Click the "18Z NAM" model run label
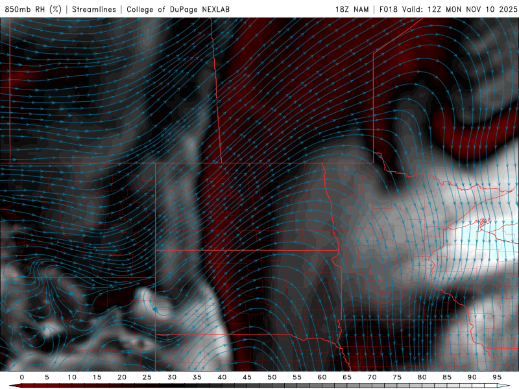 point(352,9)
